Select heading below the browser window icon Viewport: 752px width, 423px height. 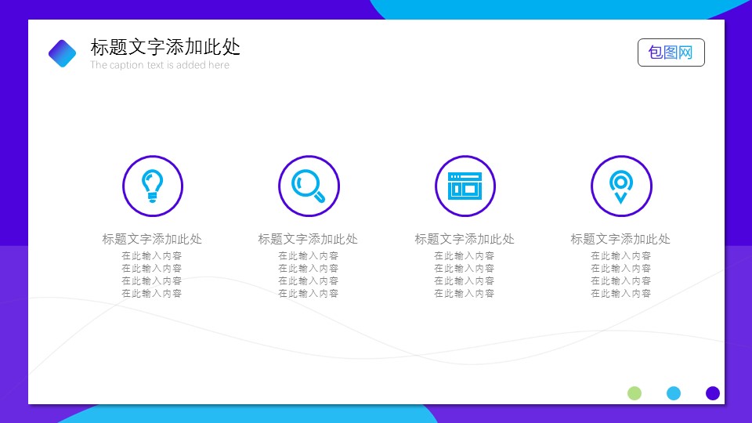pos(465,240)
